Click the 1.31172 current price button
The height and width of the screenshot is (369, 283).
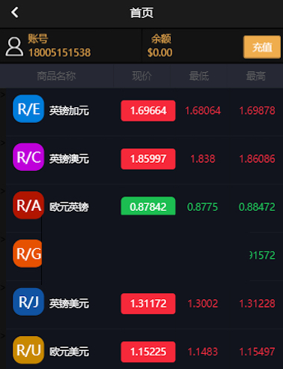coord(148,304)
